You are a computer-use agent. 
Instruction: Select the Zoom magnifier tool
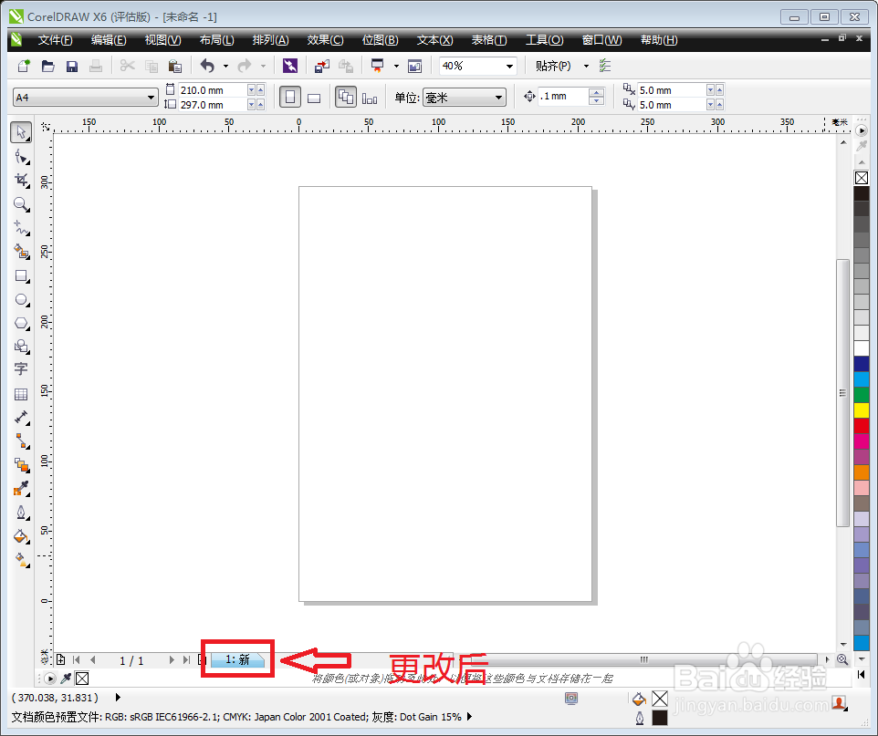21,204
